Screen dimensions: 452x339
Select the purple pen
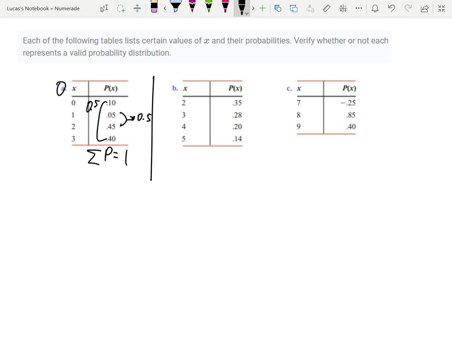coord(192,6)
